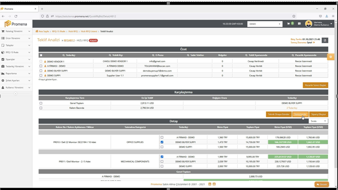The height and width of the screenshot is (190, 338).
Task: Click Pazarlık Süreci Başlat button
Action: tap(315, 85)
